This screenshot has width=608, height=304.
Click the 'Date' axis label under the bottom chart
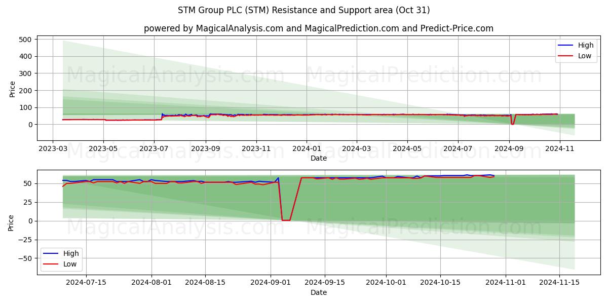coord(319,292)
